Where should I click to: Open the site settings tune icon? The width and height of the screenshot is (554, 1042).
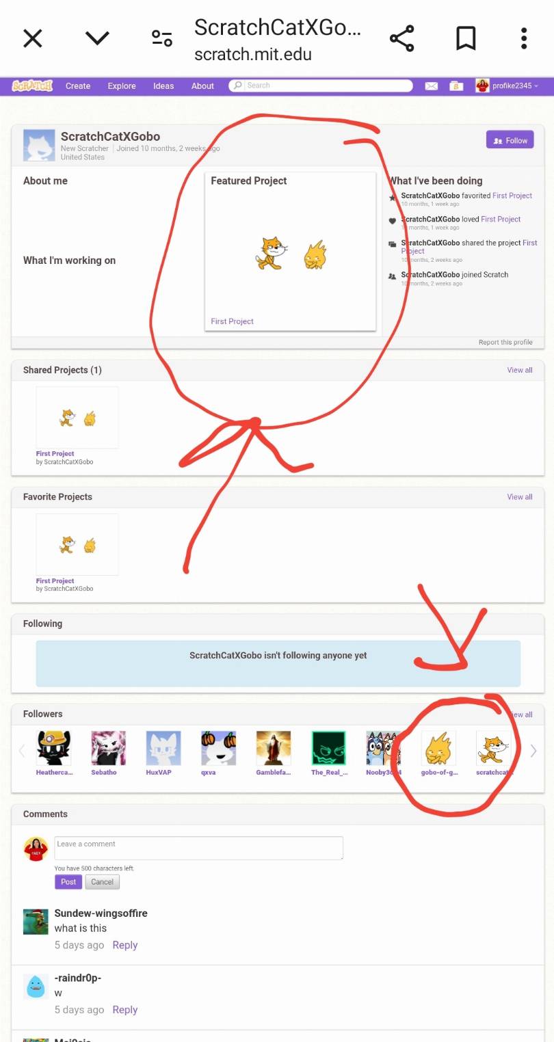[162, 38]
